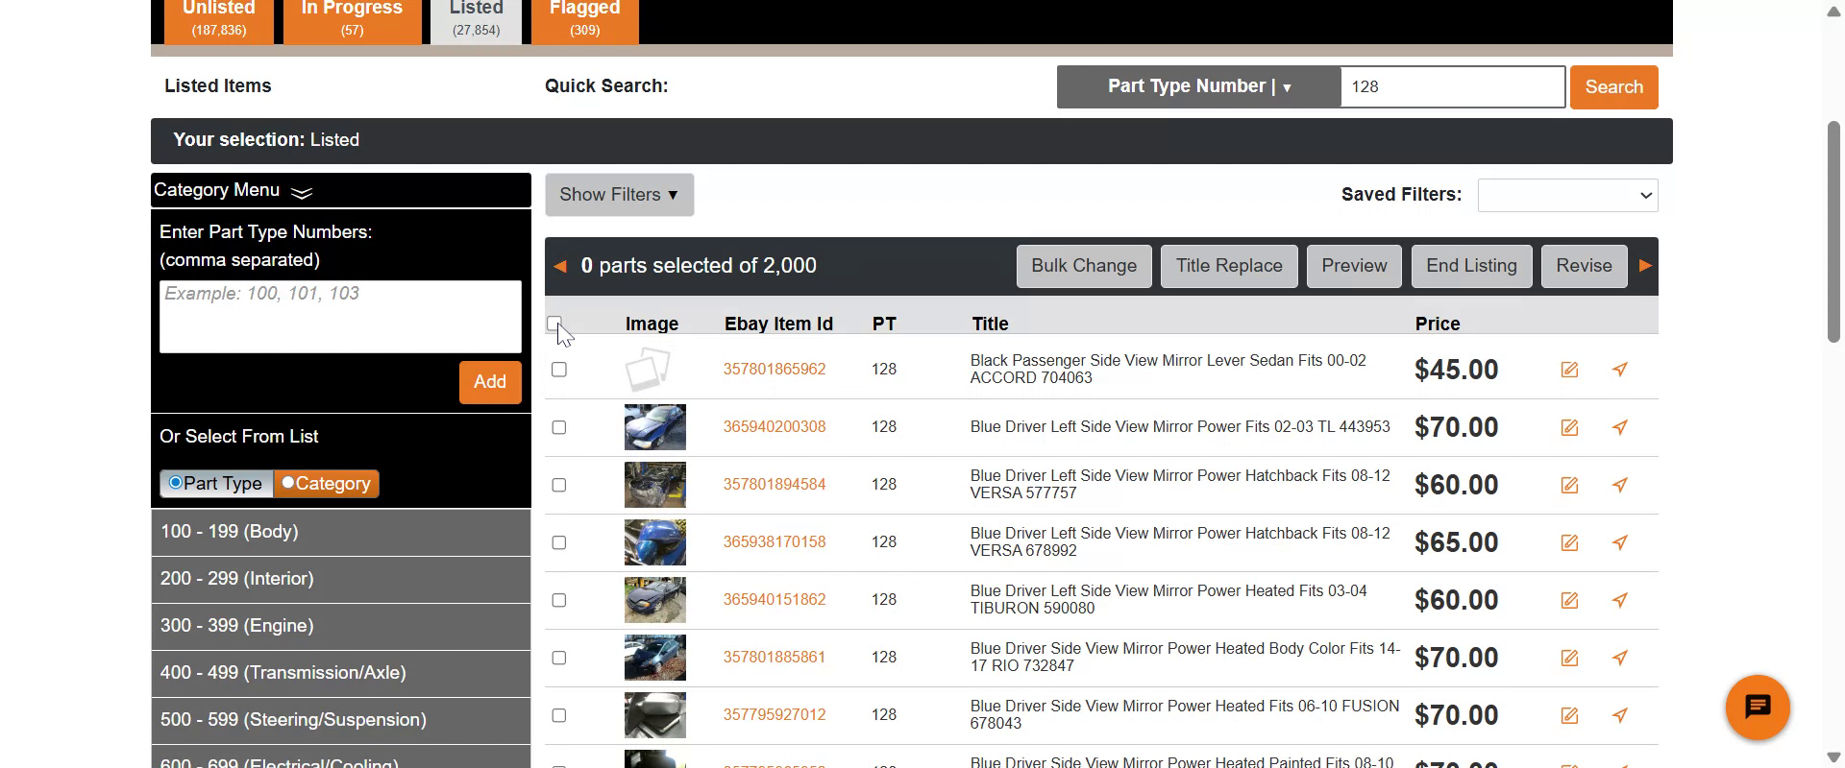Viewport: 1845px width, 768px height.
Task: Click End Listing
Action: point(1471,266)
